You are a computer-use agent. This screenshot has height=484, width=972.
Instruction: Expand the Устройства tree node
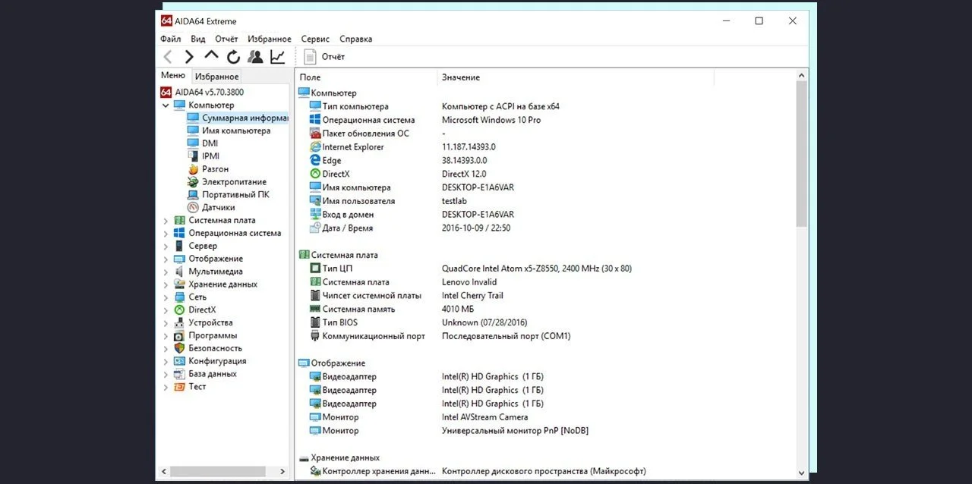(166, 323)
